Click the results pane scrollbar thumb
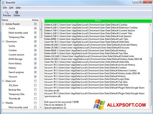The width and height of the screenshot is (153, 114). click(x=150, y=81)
